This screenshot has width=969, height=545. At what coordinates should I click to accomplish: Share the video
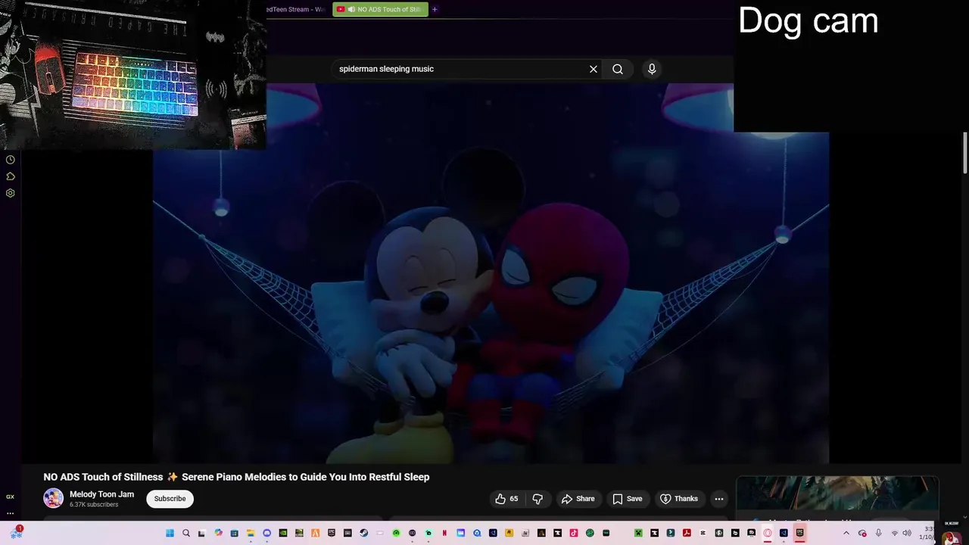click(x=578, y=499)
